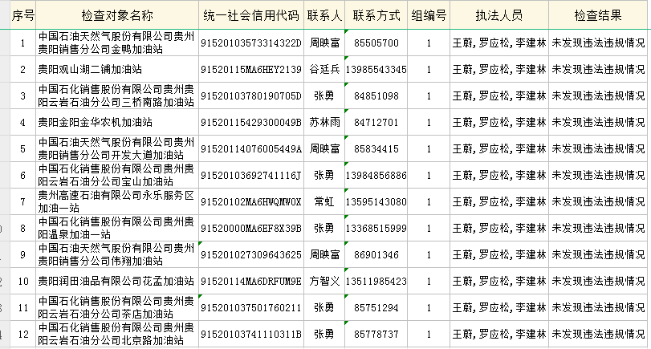The height and width of the screenshot is (349, 651).
Task: Click 张勇 in the 北京路加油站 row
Action: tap(324, 334)
